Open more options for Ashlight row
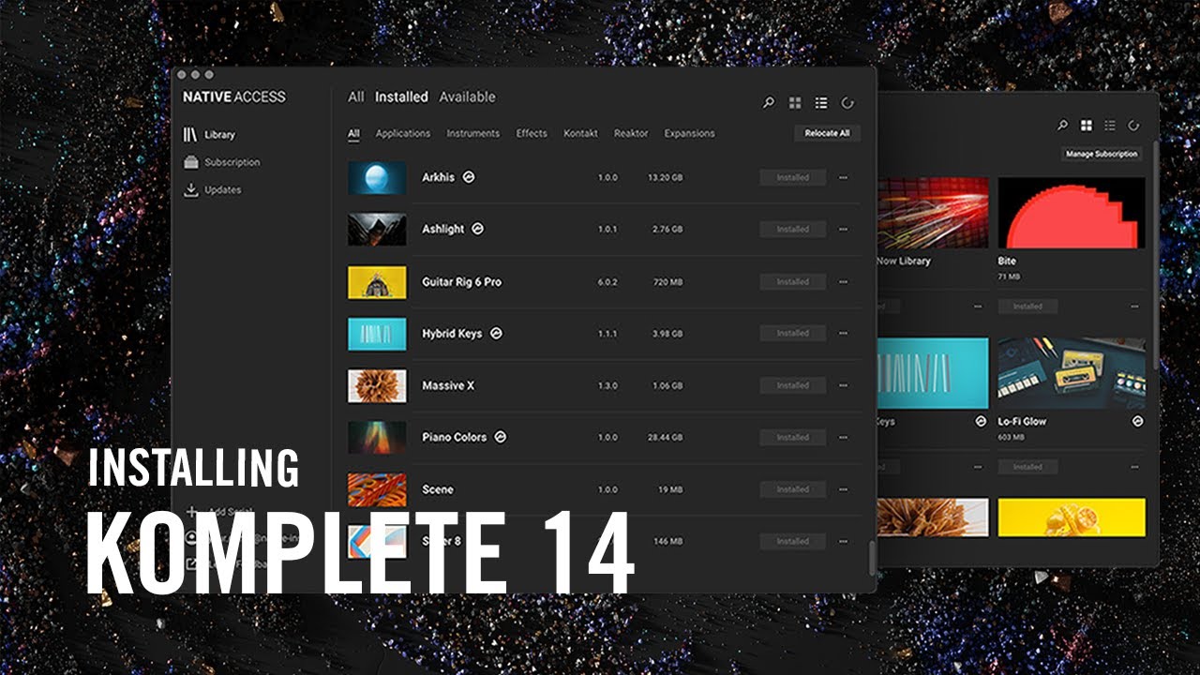 tap(843, 229)
